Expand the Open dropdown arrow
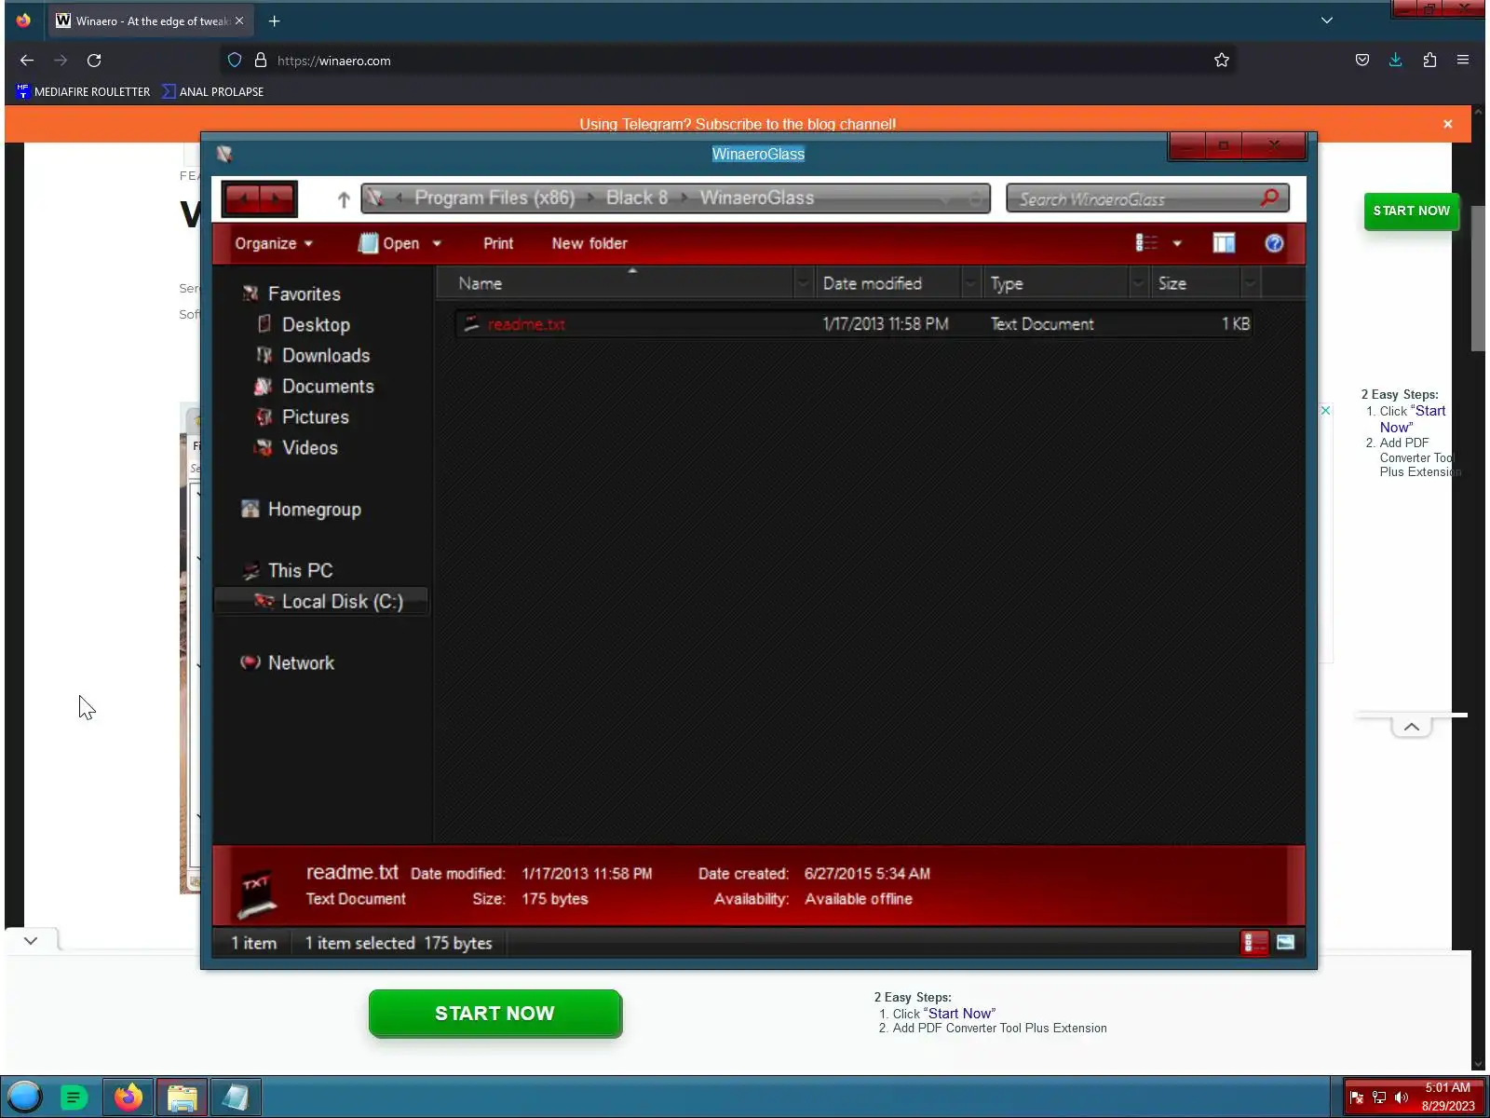This screenshot has width=1490, height=1118. coord(437,244)
